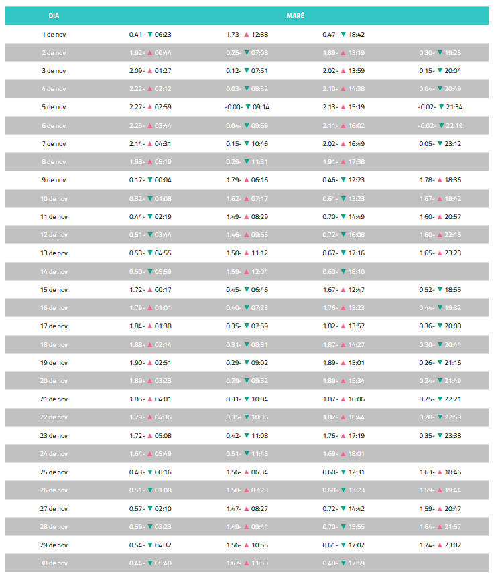Click the high tide arrow beside 11:12
Screen dimensions: 494x576
point(247,253)
